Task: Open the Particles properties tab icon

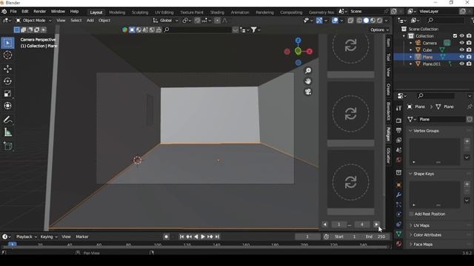Action: [x=398, y=205]
